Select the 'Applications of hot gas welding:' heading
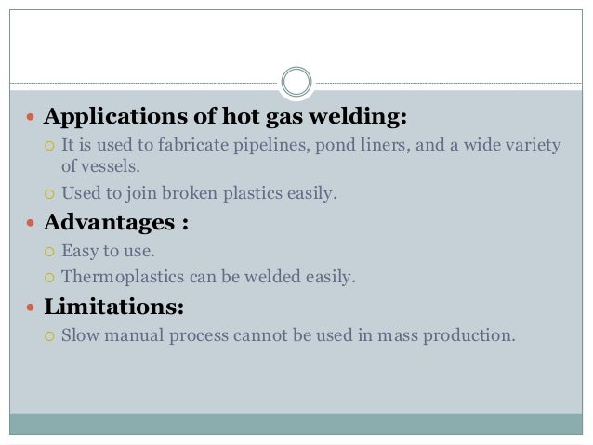This screenshot has width=593, height=445. pyautogui.click(x=226, y=116)
